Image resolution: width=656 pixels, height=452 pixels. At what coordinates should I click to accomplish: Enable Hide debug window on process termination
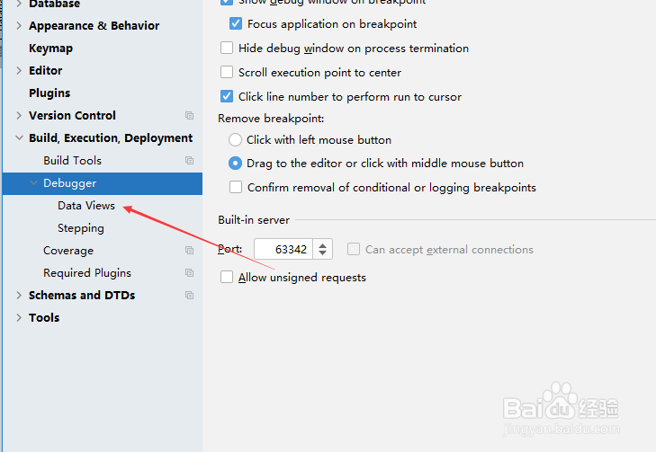(x=227, y=48)
